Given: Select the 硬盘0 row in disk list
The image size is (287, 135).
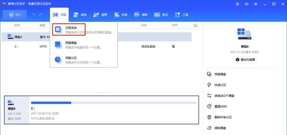Looking at the screenshot, I should [x=97, y=37].
